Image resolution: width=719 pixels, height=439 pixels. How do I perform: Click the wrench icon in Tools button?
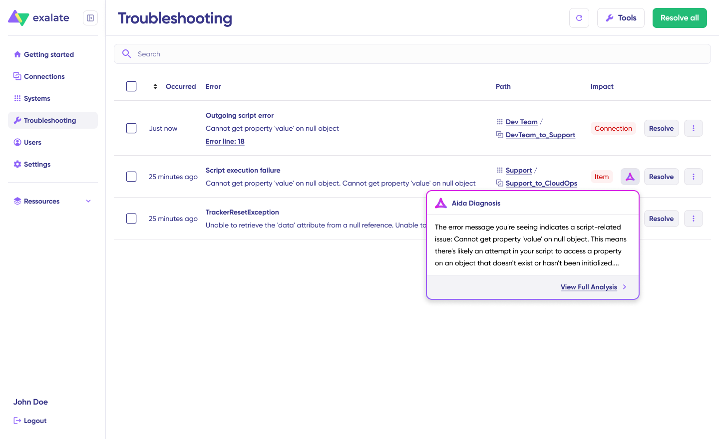[x=610, y=18]
